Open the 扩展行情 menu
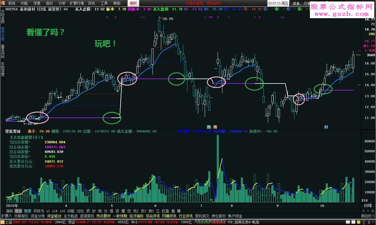 77,3
